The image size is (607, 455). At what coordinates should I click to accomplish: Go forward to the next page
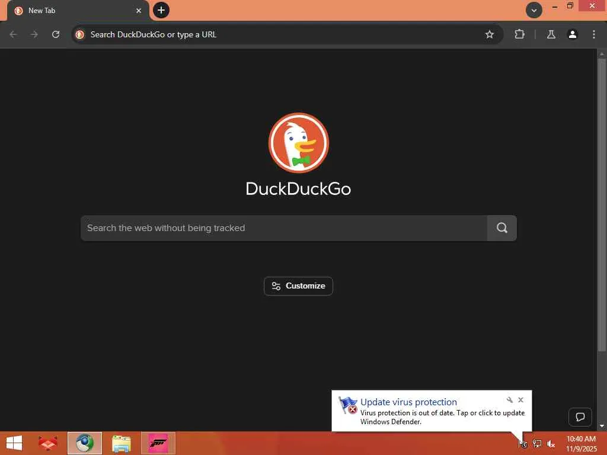coord(34,34)
